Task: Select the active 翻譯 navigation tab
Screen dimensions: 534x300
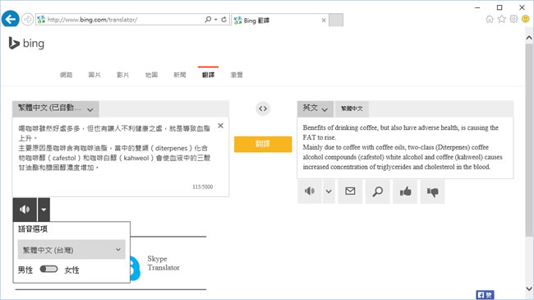Action: click(208, 75)
